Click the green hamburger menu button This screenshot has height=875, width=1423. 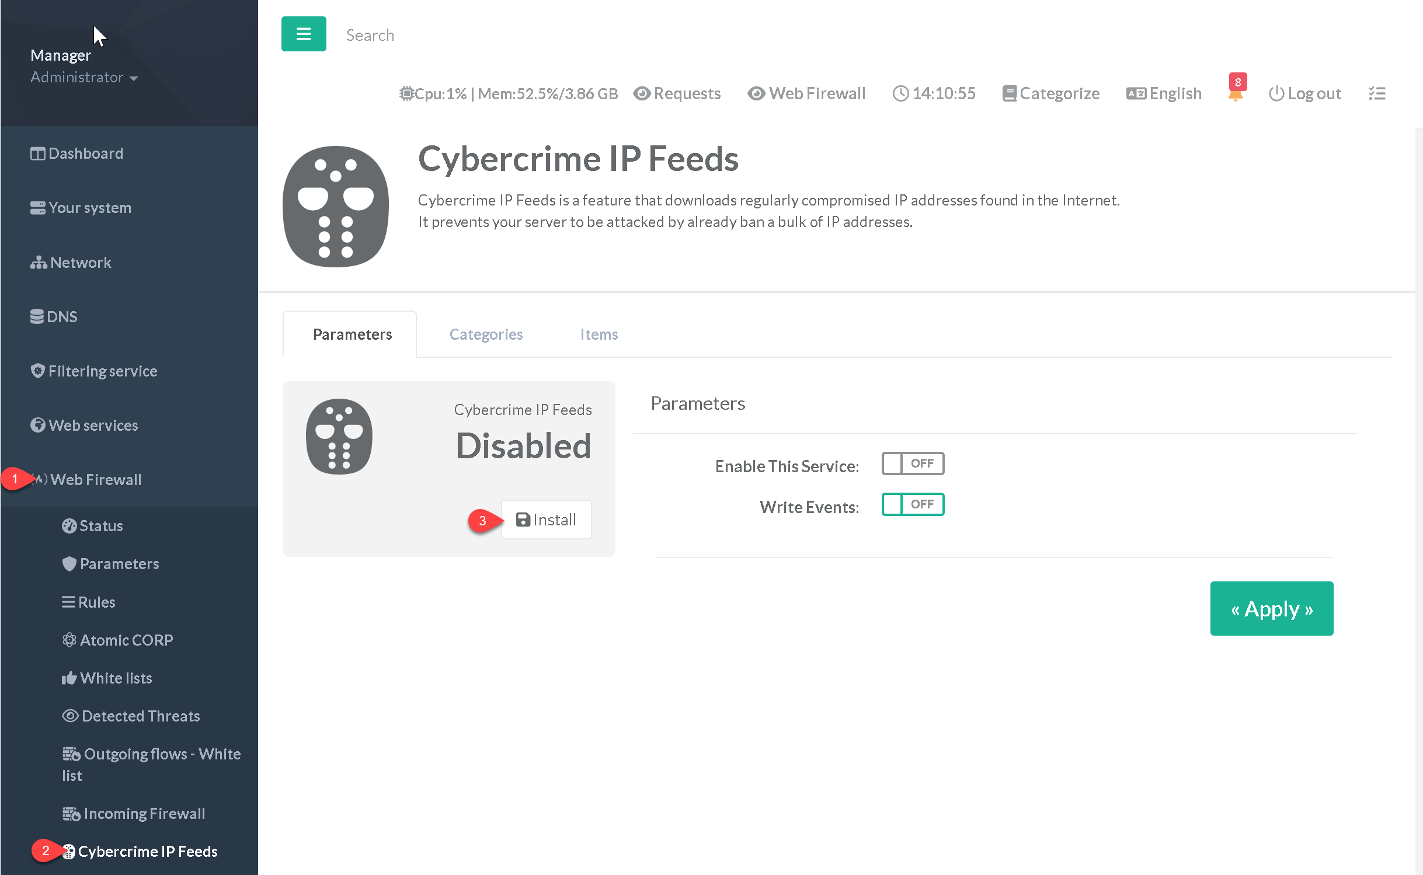[303, 34]
